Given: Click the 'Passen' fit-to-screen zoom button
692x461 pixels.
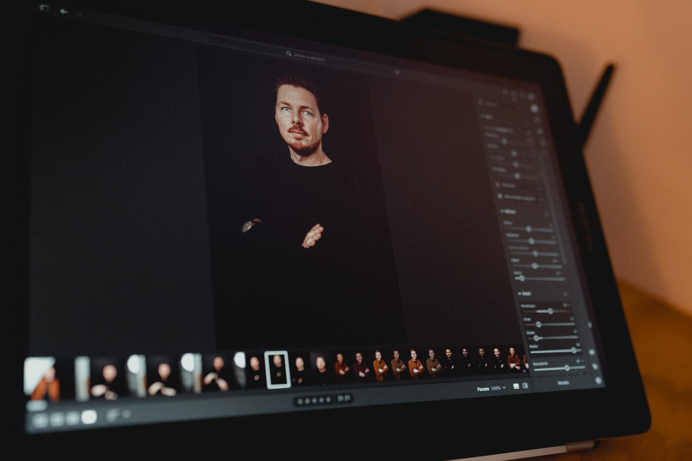Looking at the screenshot, I should [x=483, y=389].
